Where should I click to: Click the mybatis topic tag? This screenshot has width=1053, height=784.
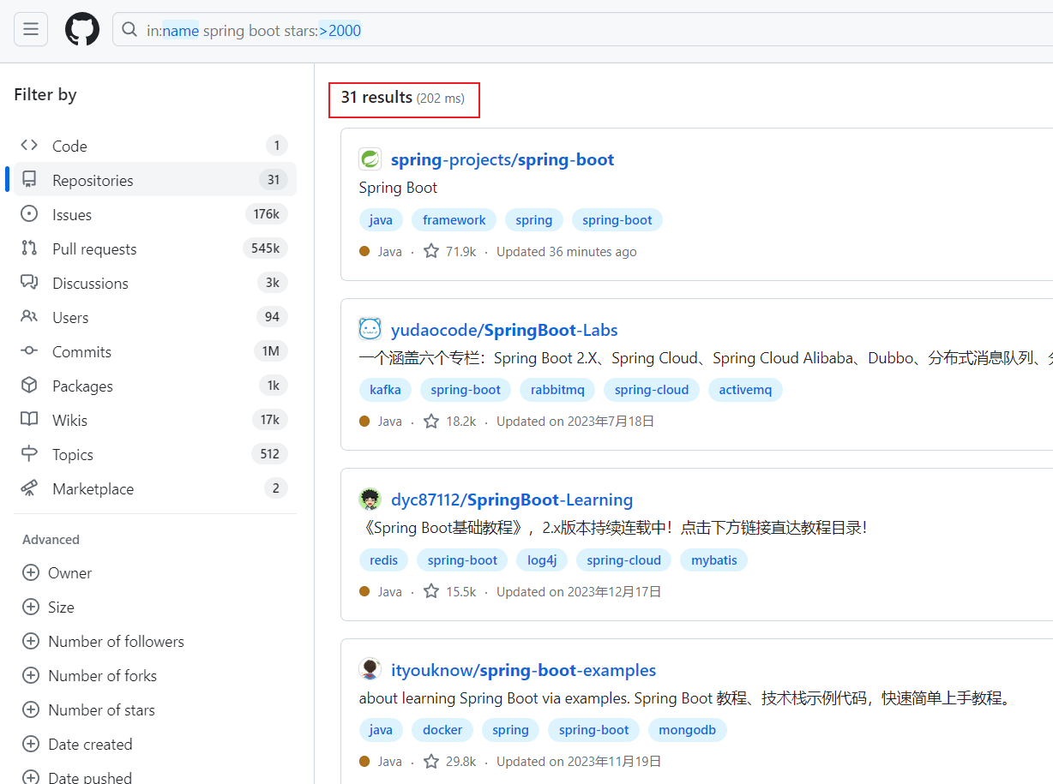tap(714, 560)
